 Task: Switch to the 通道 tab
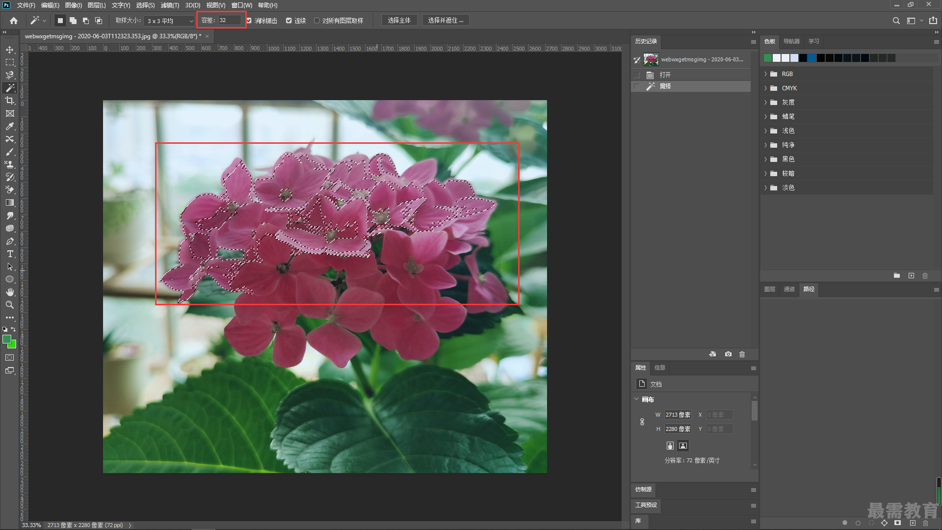pos(789,290)
